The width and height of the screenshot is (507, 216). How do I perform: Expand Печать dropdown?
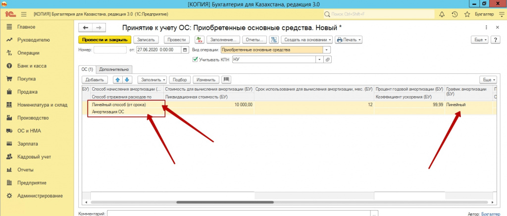coord(348,40)
